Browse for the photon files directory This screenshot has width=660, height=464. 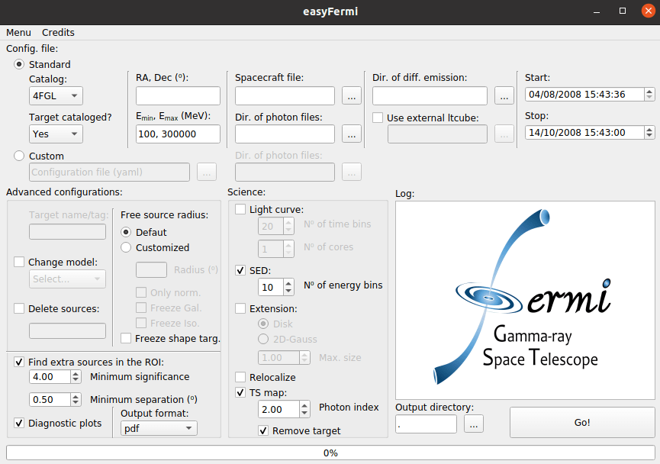351,134
